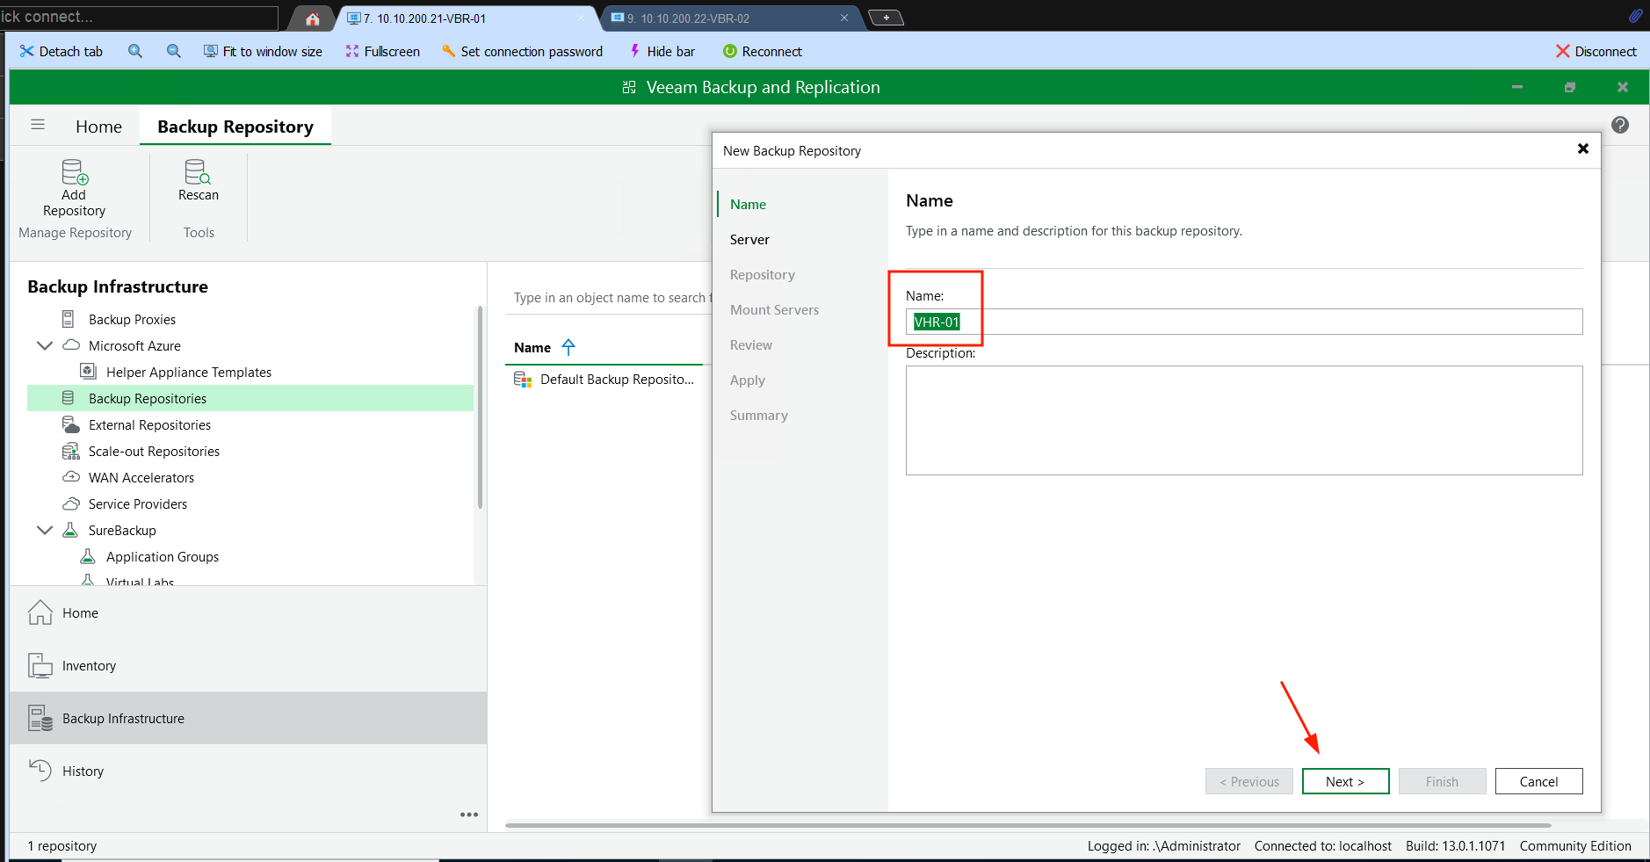This screenshot has width=1650, height=862.
Task: Go to the Server wizard step
Action: (749, 239)
